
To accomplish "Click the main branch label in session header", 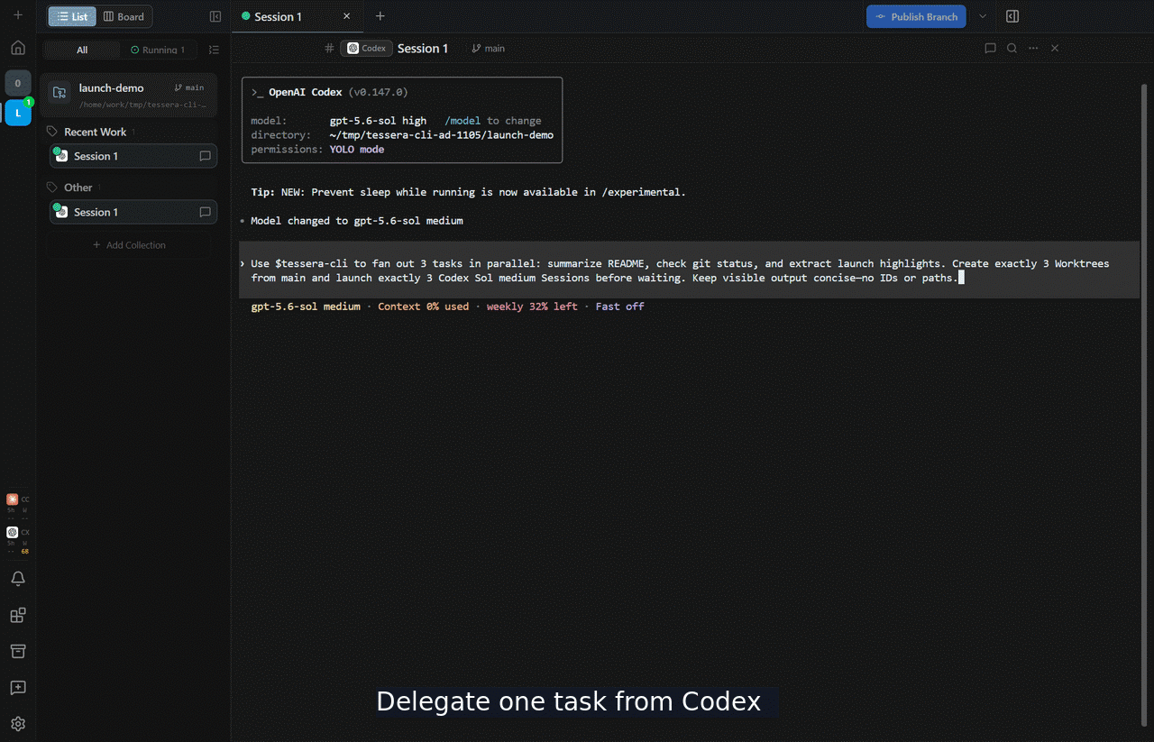I will pyautogui.click(x=489, y=49).
